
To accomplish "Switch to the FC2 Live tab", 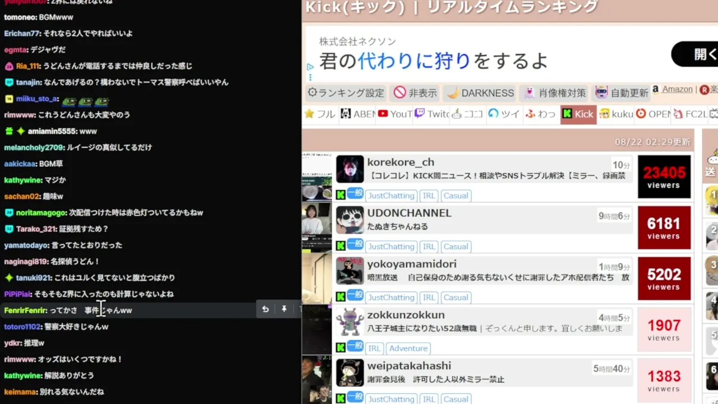I will [x=689, y=114].
